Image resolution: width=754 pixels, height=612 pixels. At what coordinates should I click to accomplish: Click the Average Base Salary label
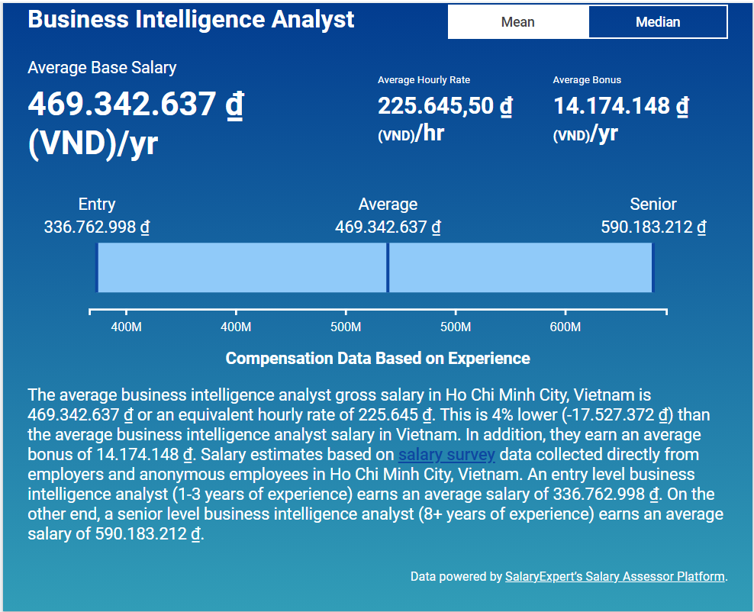pos(101,68)
